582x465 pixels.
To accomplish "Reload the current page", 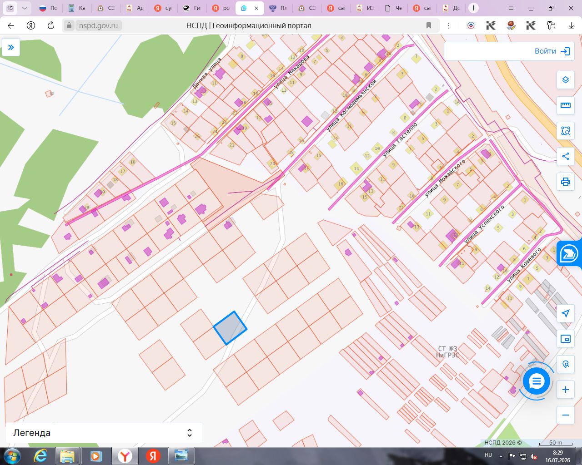I will [x=51, y=25].
